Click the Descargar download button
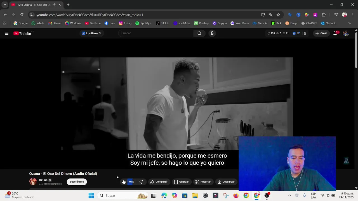The height and width of the screenshot is (201, 358). click(226, 182)
